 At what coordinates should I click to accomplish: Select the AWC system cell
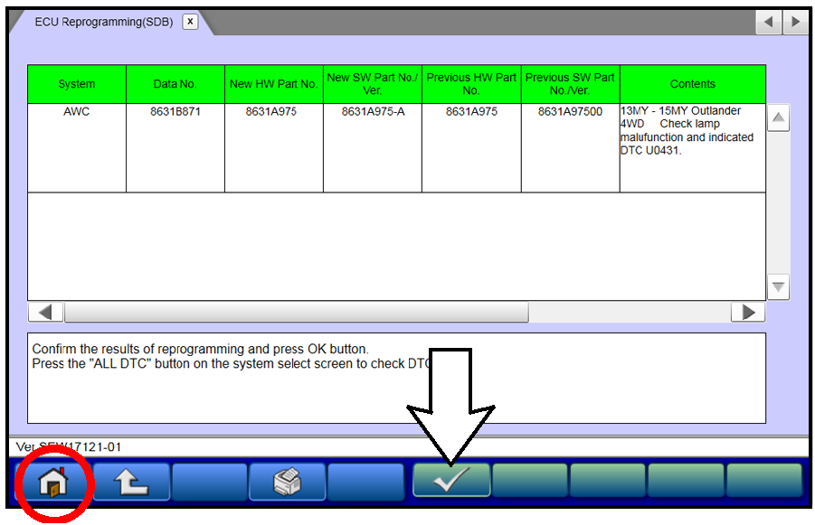(x=77, y=112)
